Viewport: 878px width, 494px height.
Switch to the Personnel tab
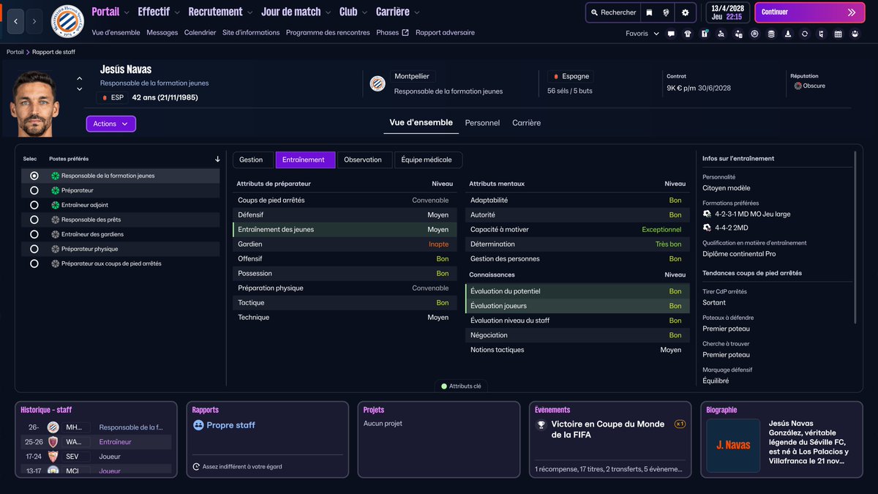click(482, 123)
